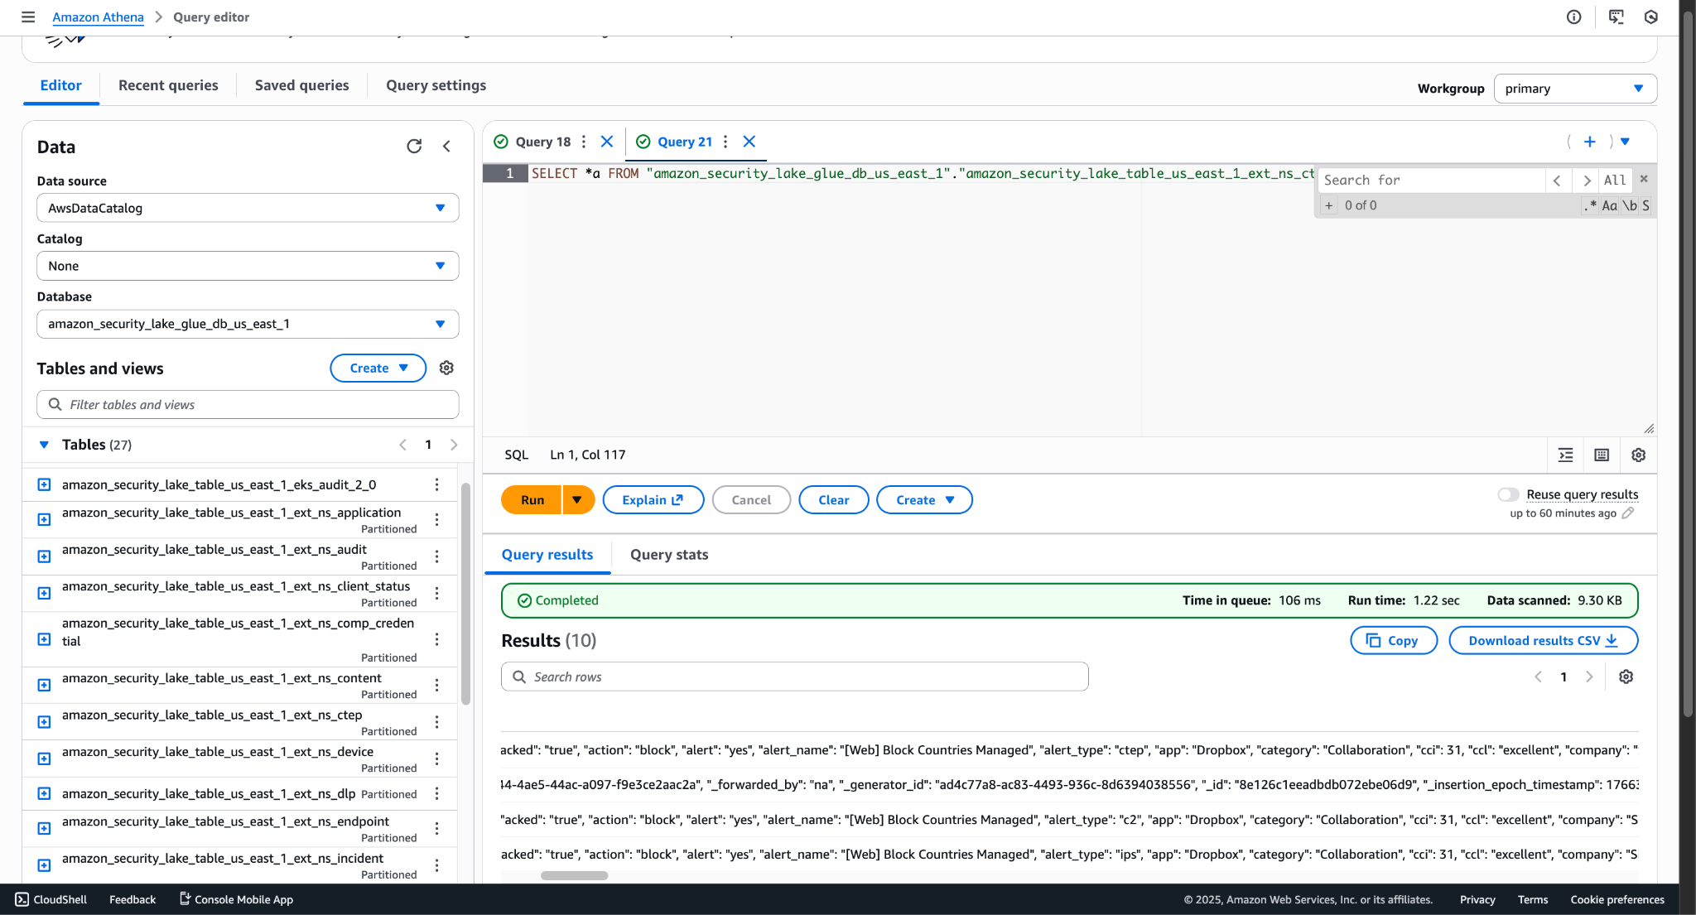
Task: Open Query 18 options menu
Action: (584, 142)
